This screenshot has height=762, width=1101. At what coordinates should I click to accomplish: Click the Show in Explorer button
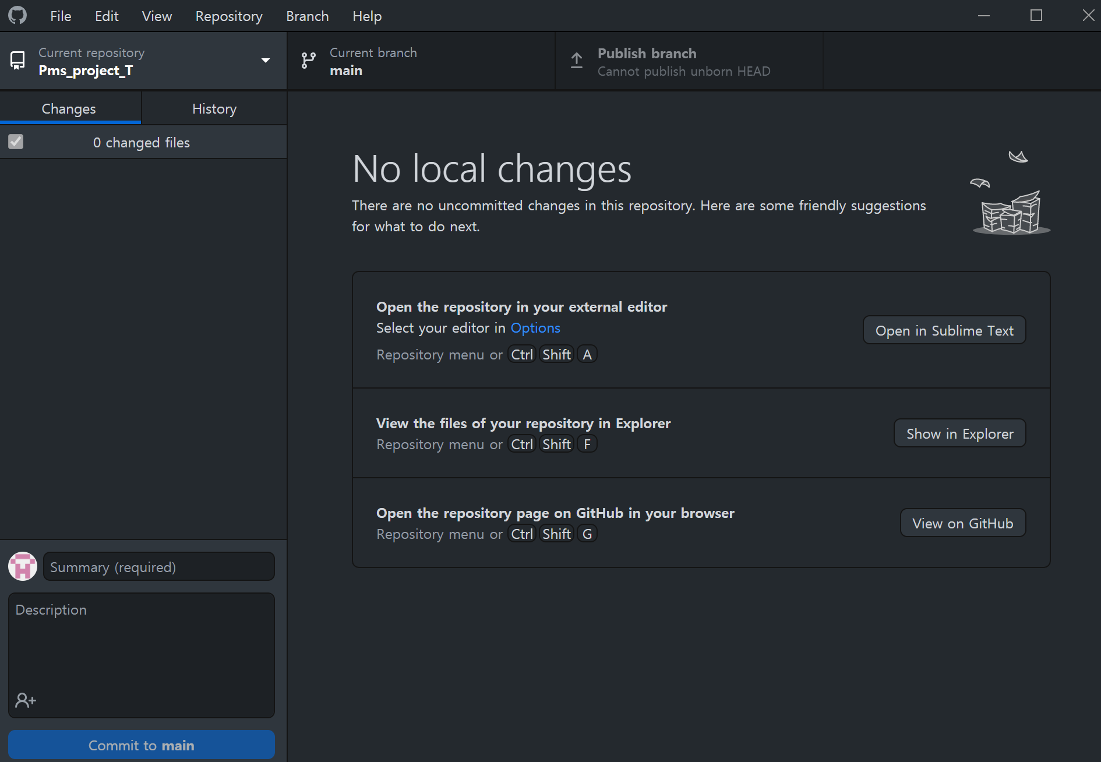pyautogui.click(x=960, y=433)
